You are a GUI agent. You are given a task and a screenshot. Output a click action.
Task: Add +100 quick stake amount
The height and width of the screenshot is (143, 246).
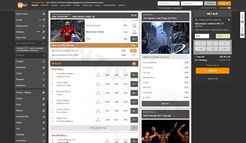click(x=212, y=48)
